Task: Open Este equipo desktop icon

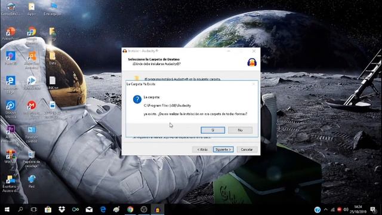Action: pos(53,7)
